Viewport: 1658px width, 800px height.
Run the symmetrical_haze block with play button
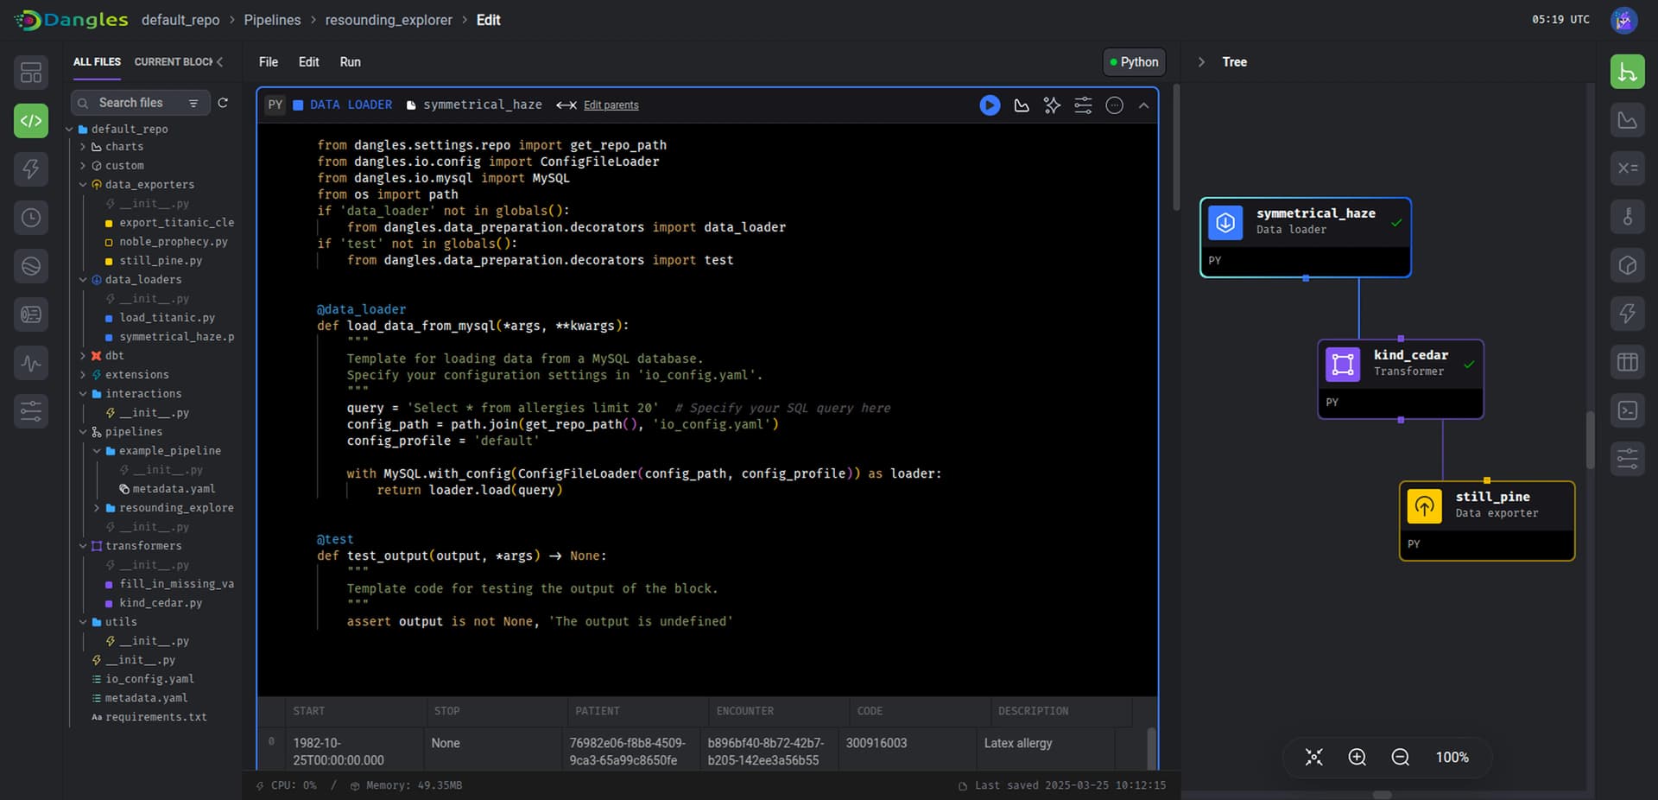point(990,105)
